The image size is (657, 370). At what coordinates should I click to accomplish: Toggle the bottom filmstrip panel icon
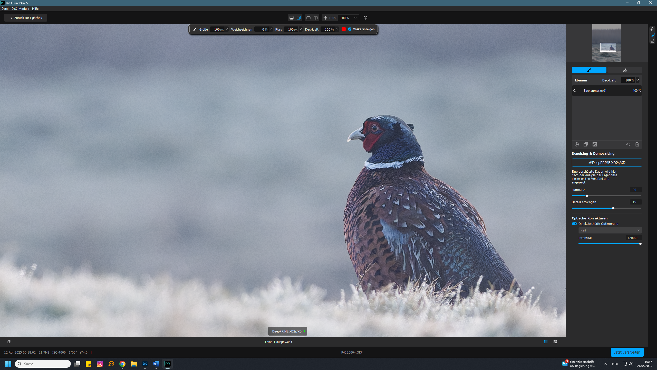coord(292,18)
